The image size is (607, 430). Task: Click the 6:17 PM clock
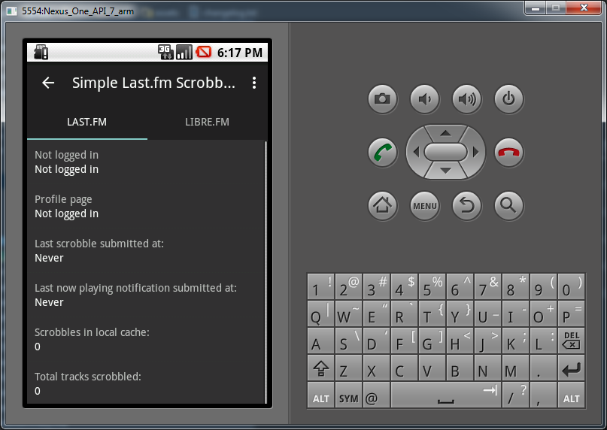click(240, 53)
